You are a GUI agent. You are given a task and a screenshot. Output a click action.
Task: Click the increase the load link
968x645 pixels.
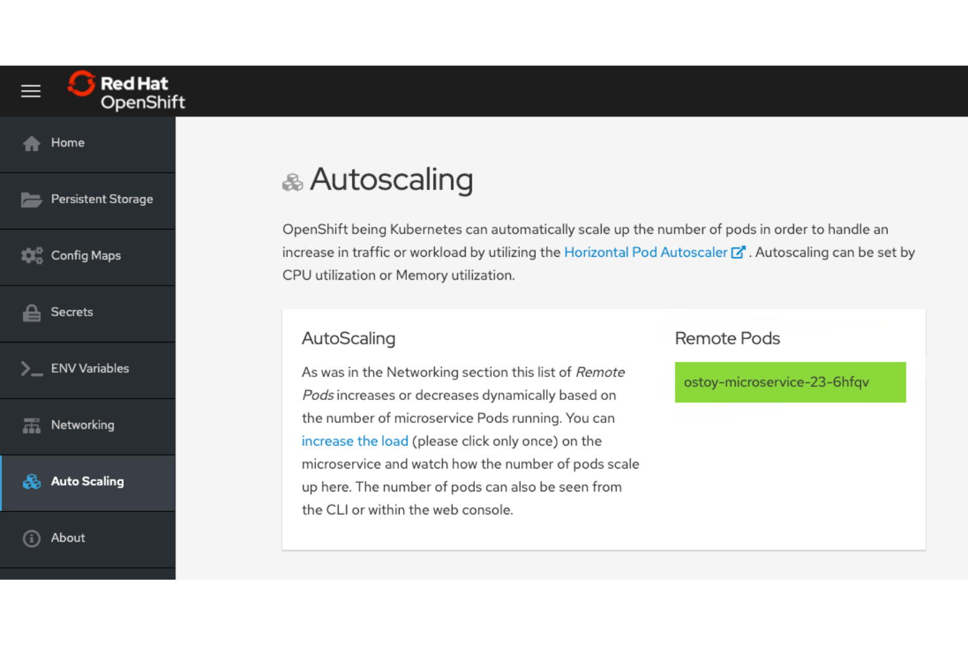[x=354, y=441]
